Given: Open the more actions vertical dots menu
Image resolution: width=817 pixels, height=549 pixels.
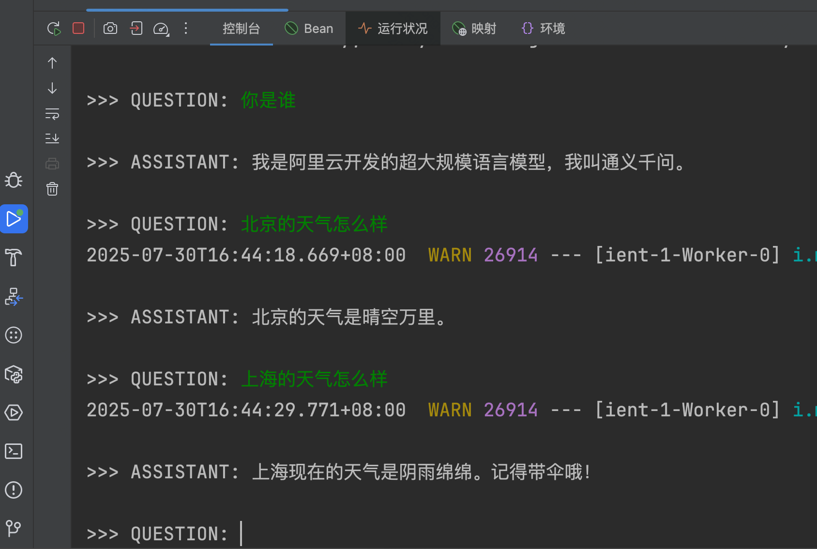Looking at the screenshot, I should [186, 28].
